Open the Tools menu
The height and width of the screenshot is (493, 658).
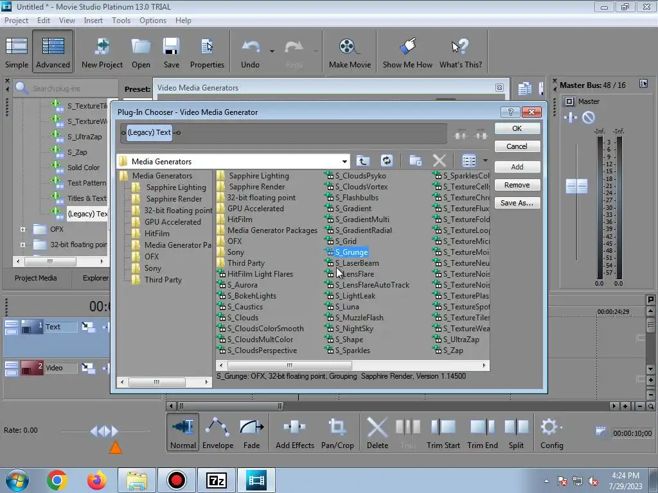point(121,20)
